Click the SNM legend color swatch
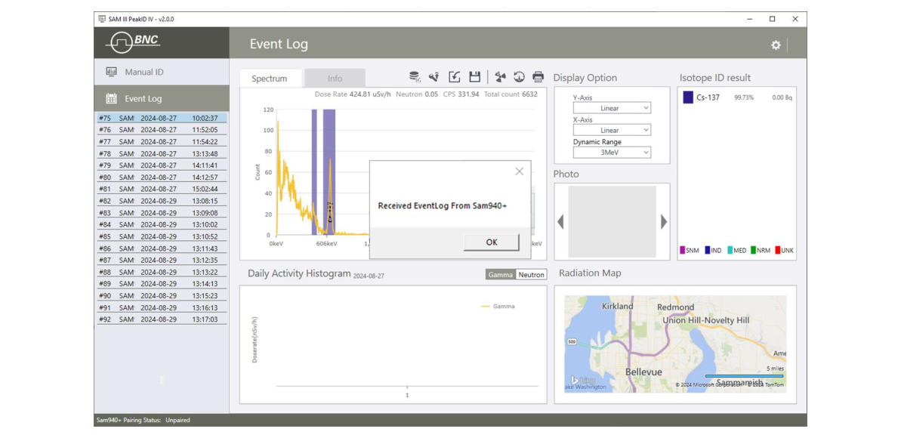 [683, 251]
